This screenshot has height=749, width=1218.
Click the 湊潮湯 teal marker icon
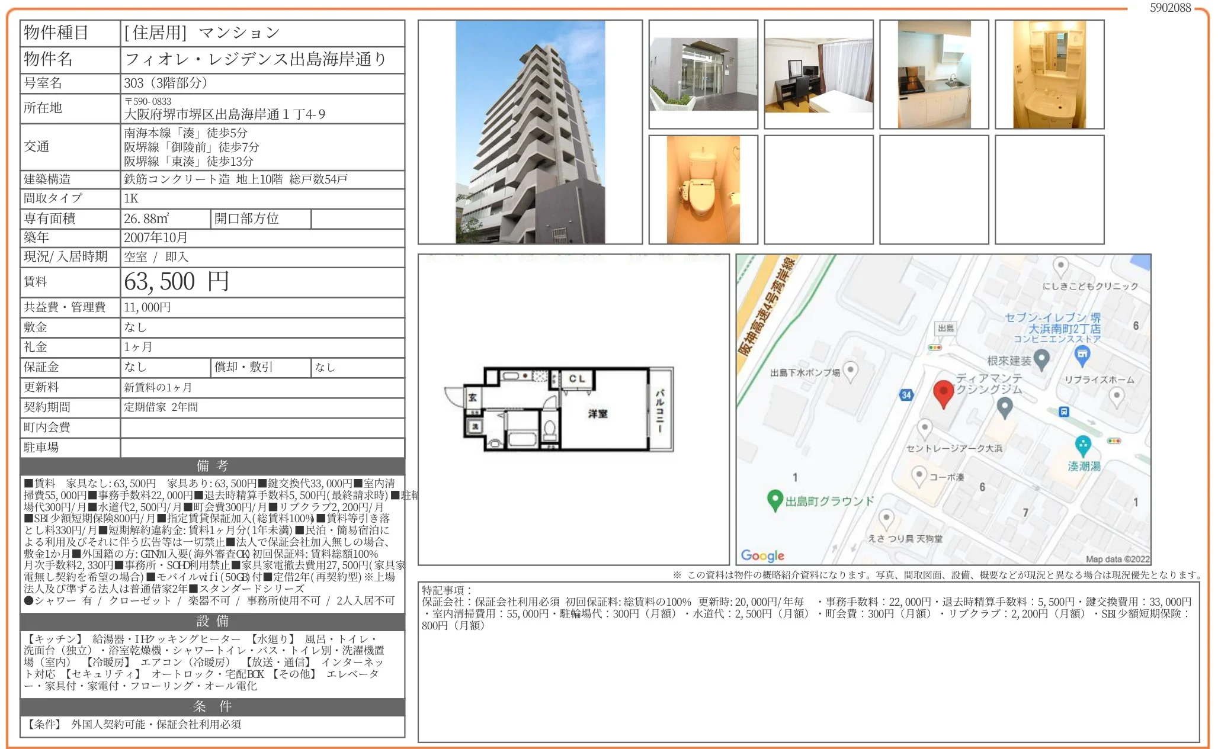[x=1082, y=444]
